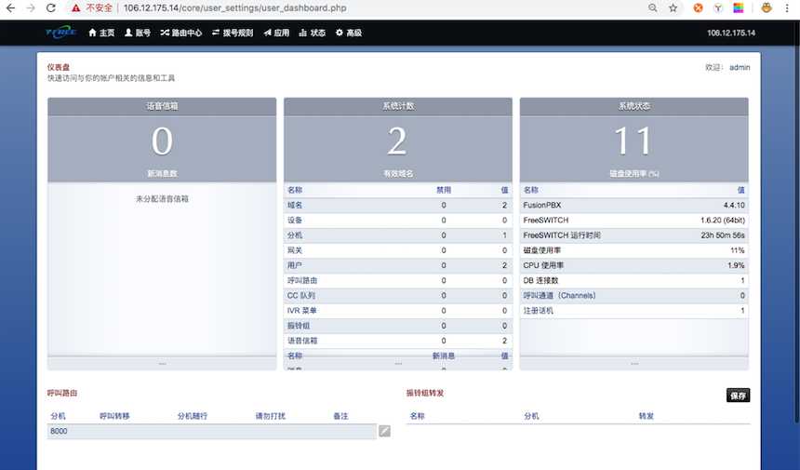Click the 系统计数 panel header
Screen dimensions: 800x470
coord(398,106)
